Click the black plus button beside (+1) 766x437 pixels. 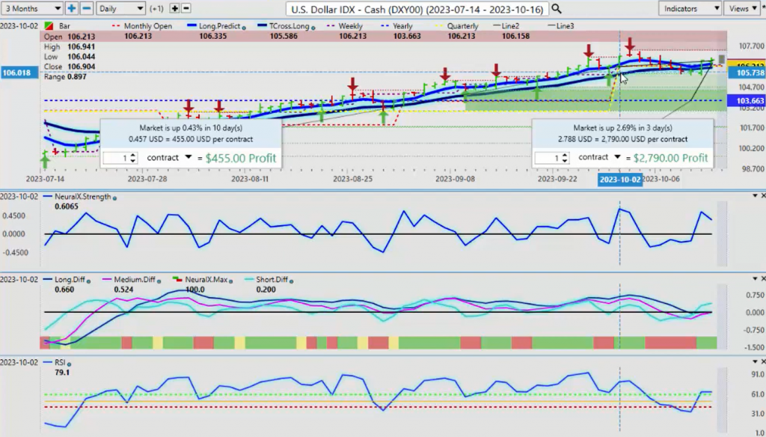coord(174,8)
